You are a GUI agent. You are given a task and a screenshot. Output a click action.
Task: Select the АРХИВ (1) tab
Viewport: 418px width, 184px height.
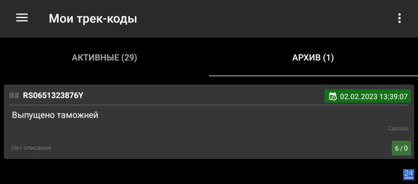click(x=313, y=57)
